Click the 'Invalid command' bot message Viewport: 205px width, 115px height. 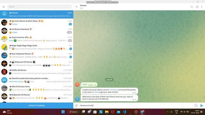pos(109,91)
